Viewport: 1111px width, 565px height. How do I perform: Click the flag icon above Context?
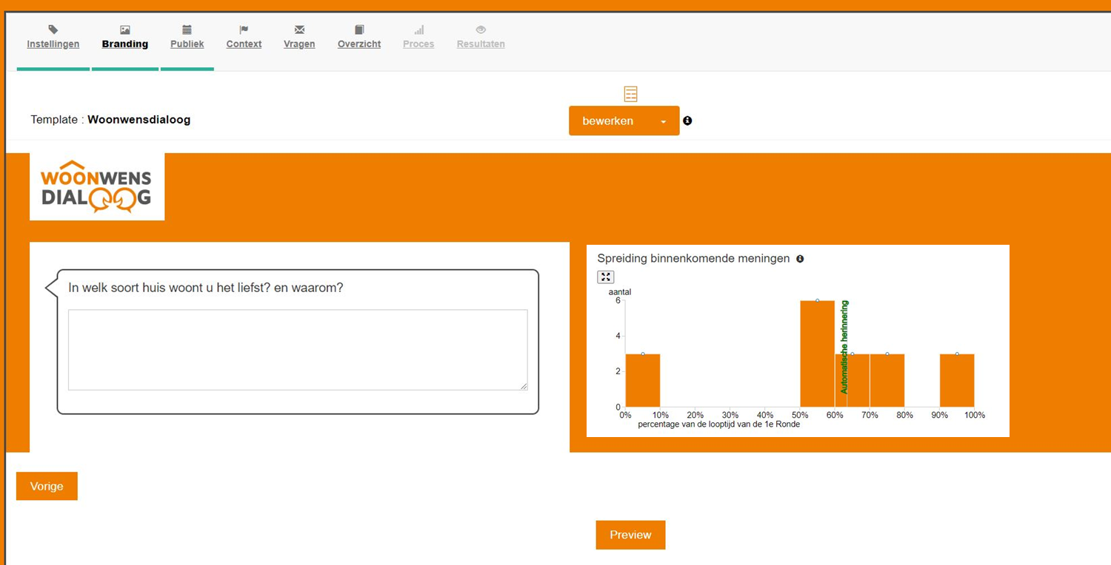pos(244,30)
